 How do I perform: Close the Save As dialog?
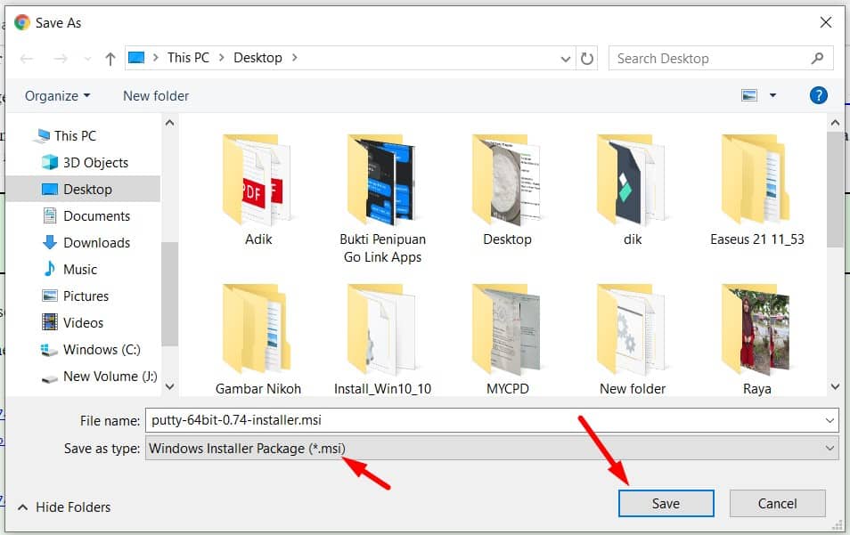pyautogui.click(x=826, y=22)
